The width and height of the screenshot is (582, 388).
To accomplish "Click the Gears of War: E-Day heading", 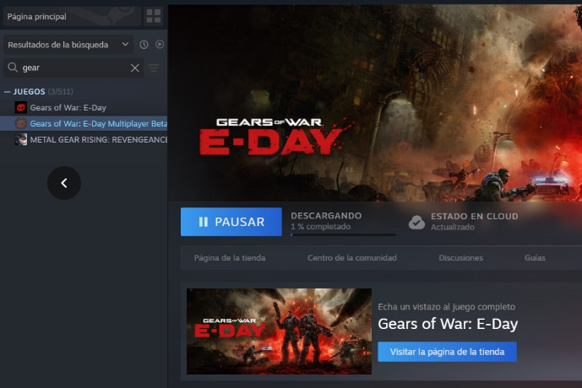I will tap(448, 324).
